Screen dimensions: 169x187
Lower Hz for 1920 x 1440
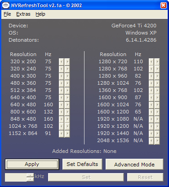151,134
